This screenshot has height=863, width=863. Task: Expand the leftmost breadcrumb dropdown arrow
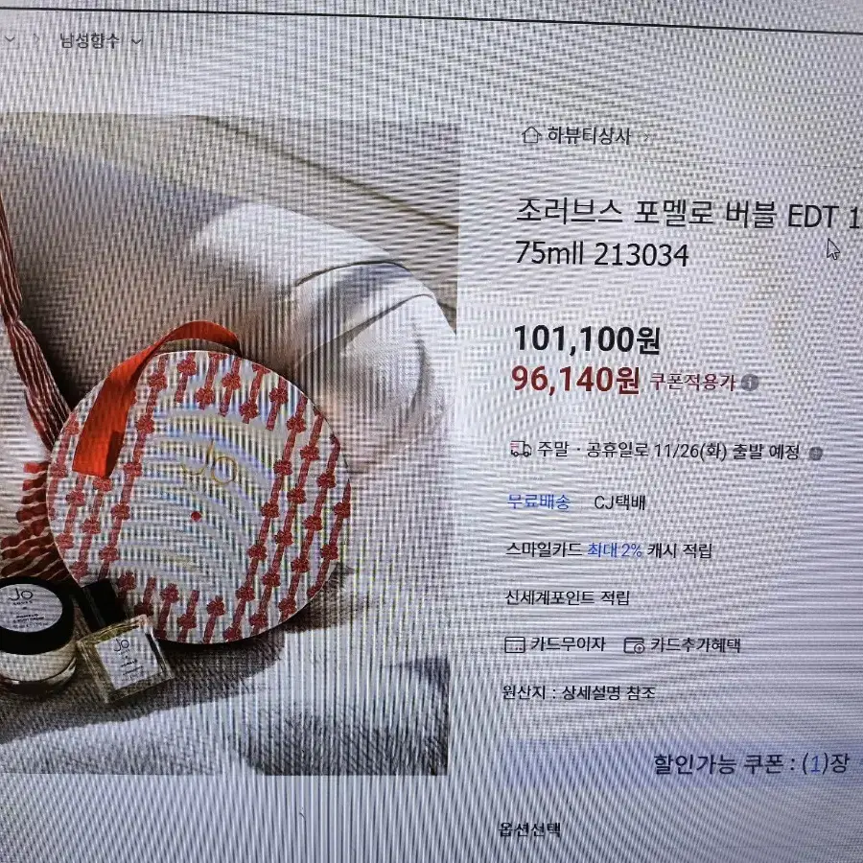click(10, 39)
